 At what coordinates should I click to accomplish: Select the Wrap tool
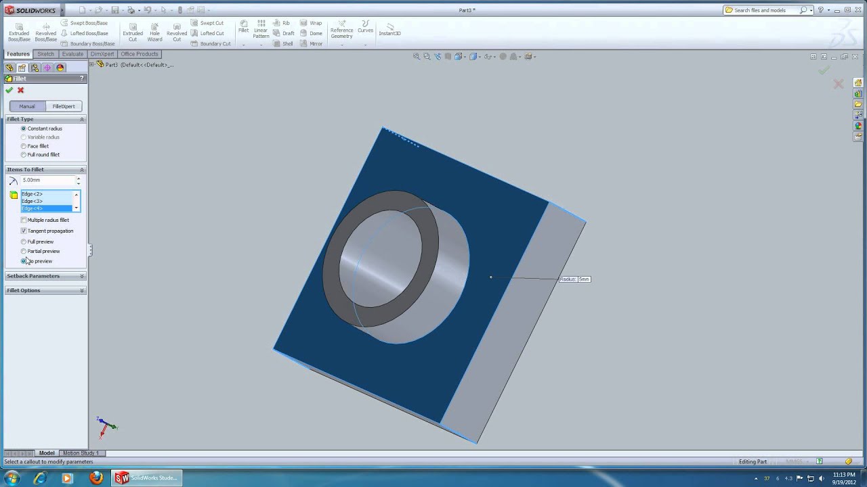point(311,23)
